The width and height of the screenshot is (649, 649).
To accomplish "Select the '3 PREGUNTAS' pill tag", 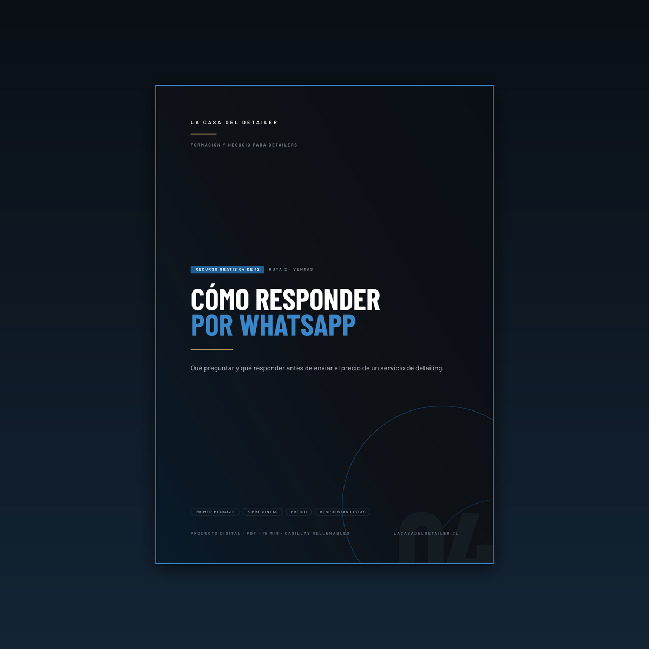I will (x=262, y=512).
